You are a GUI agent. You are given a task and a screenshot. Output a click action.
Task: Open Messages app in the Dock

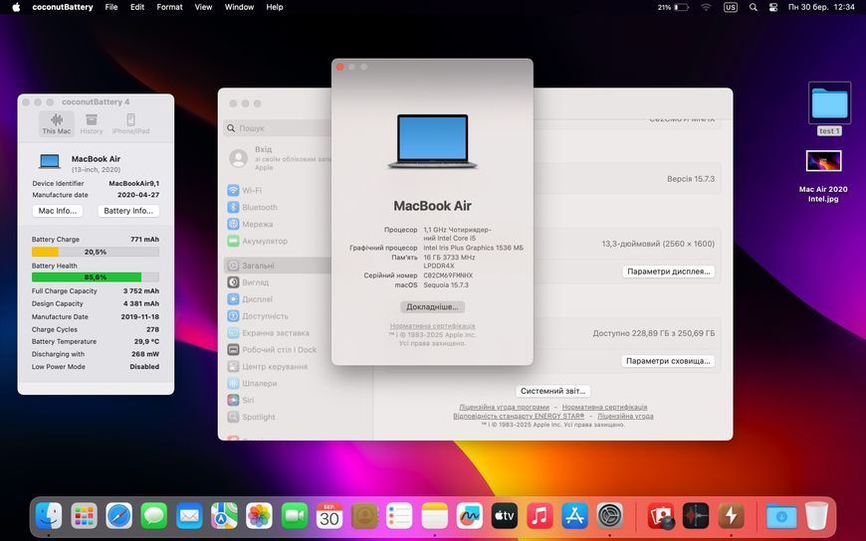point(154,516)
